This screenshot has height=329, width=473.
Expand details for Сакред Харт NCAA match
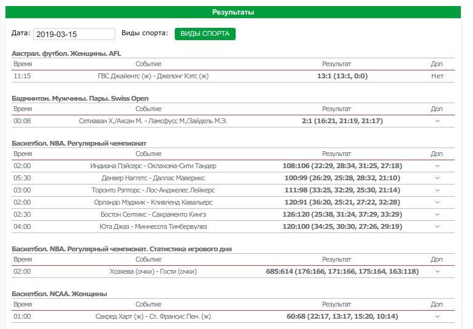coord(437,316)
